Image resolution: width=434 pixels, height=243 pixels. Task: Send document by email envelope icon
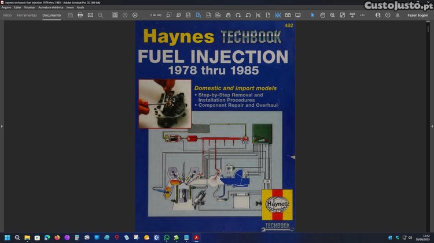tap(90, 15)
